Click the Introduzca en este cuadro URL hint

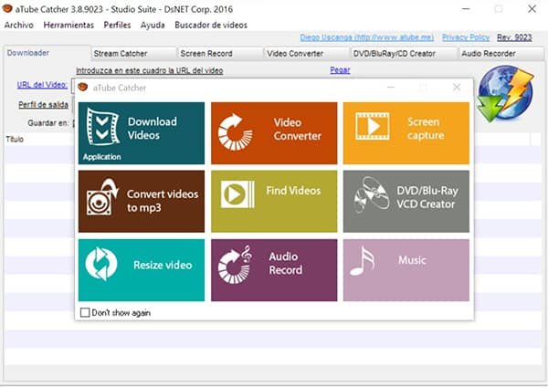(x=150, y=70)
